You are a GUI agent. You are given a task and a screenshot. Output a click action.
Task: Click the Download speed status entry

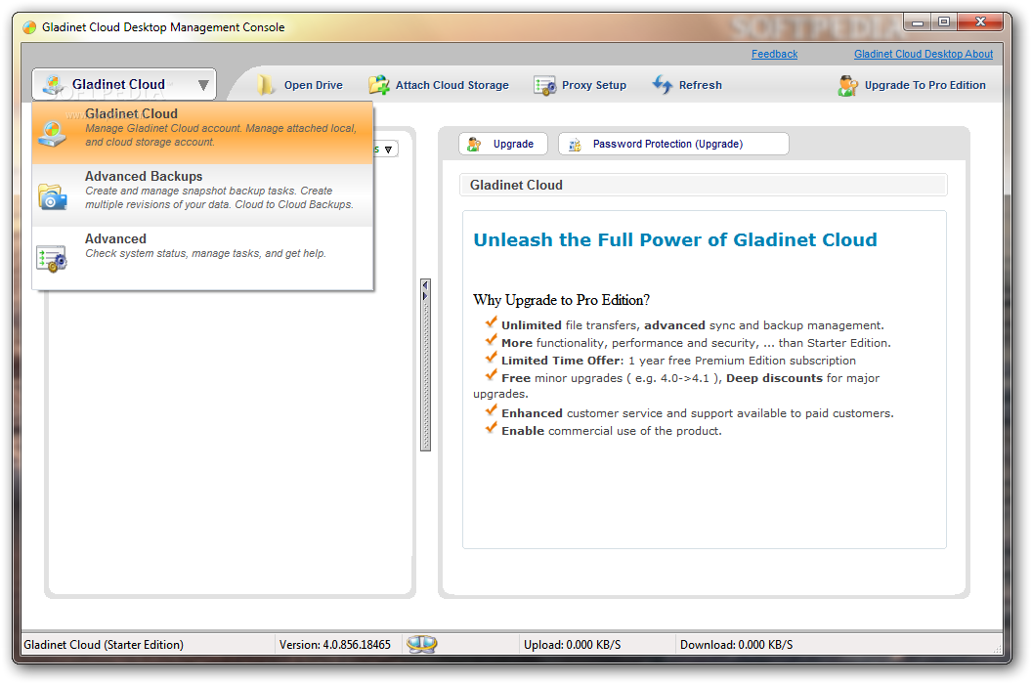pos(736,645)
